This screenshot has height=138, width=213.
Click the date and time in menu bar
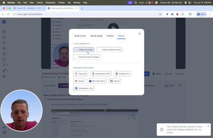click(x=202, y=2)
